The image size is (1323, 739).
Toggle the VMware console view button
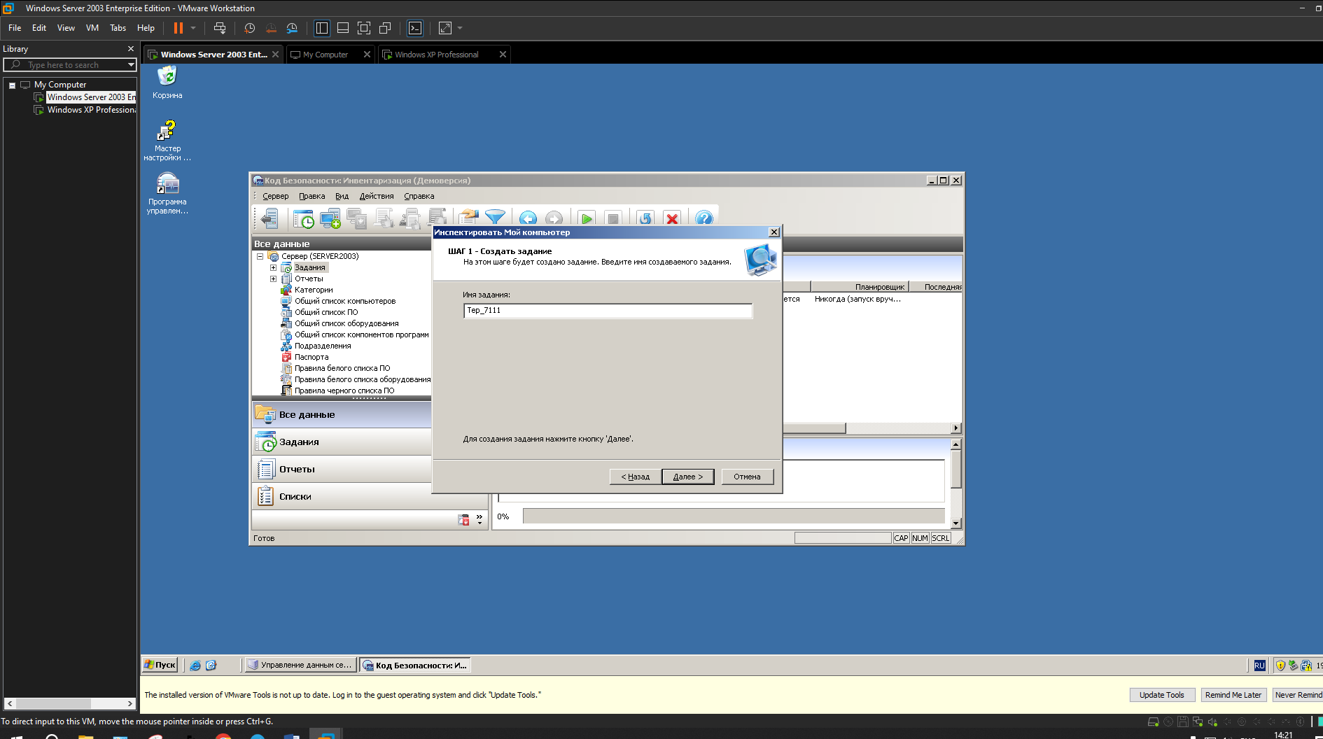[x=415, y=28]
